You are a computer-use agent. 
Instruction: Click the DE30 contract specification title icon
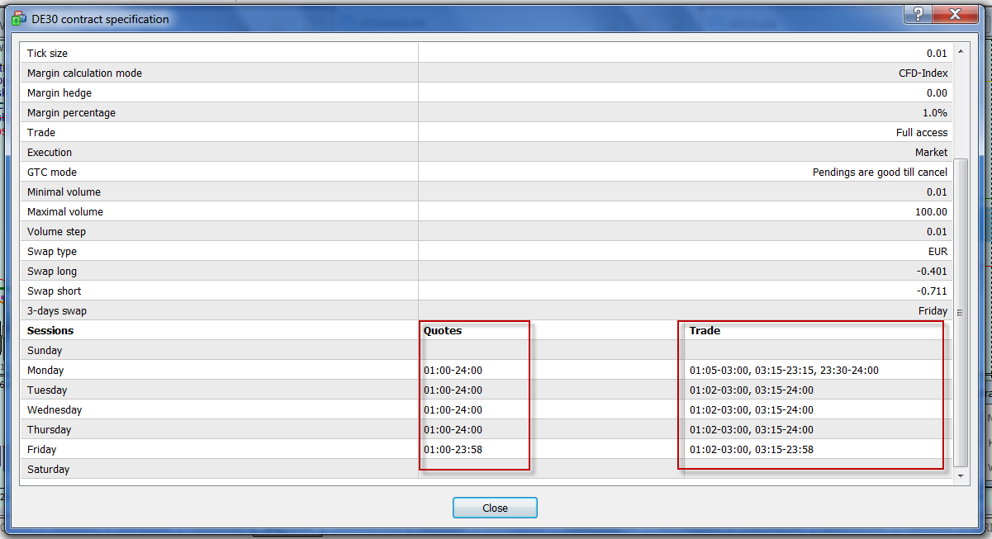click(18, 18)
